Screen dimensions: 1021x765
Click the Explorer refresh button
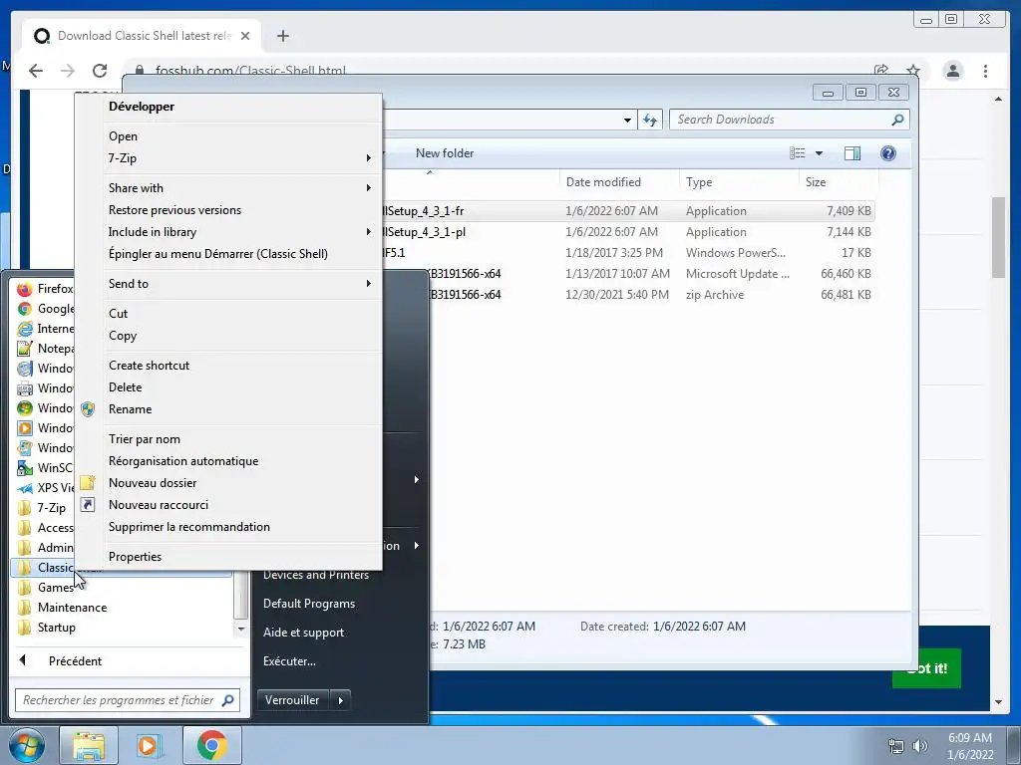650,120
